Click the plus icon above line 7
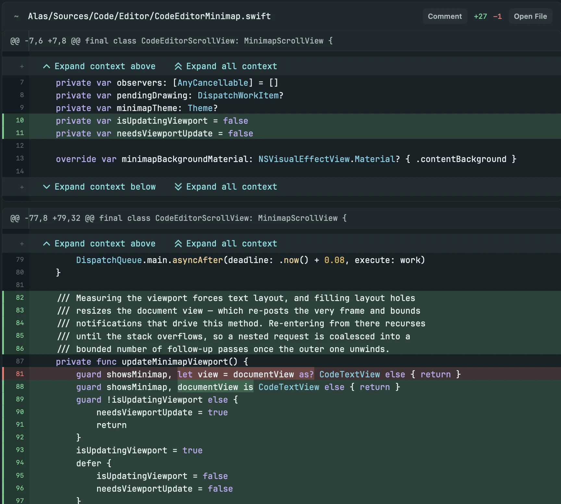Viewport: 561px width, 504px height. tap(22, 66)
